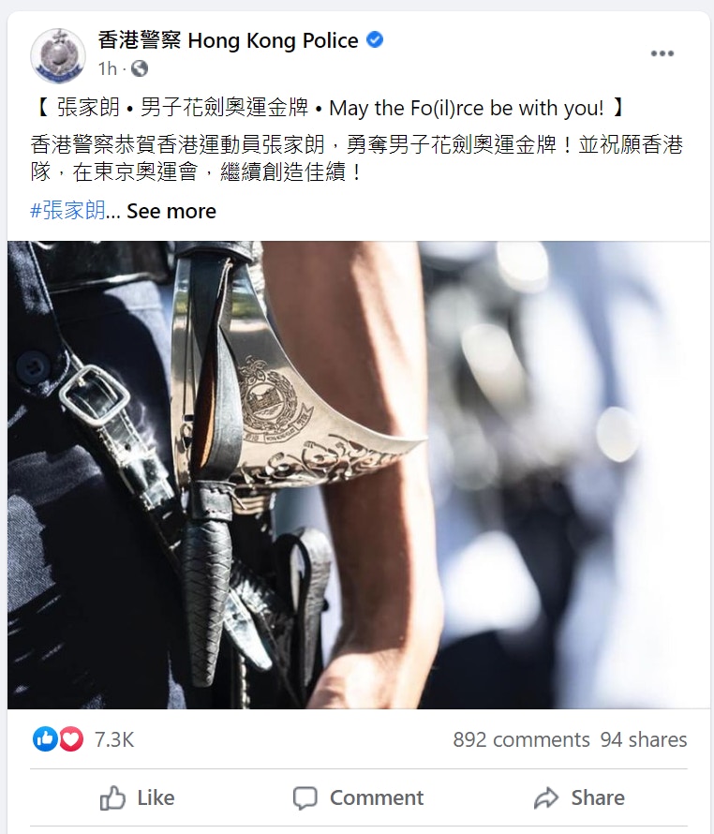This screenshot has height=834, width=714.
Task: Toggle Like on this post
Action: coord(137,797)
